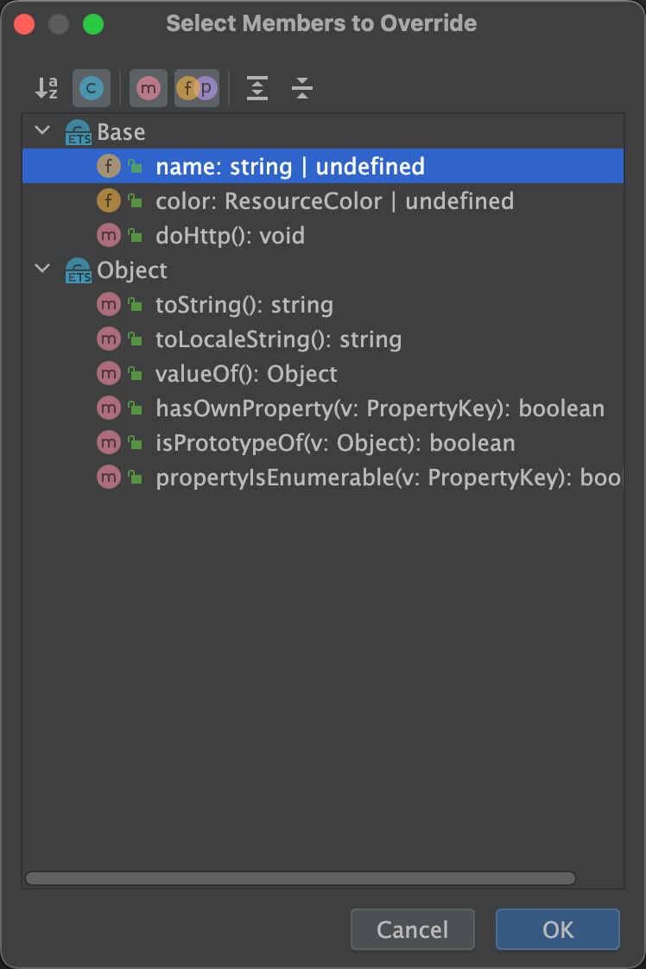Toggle the Show Classes button

(92, 88)
